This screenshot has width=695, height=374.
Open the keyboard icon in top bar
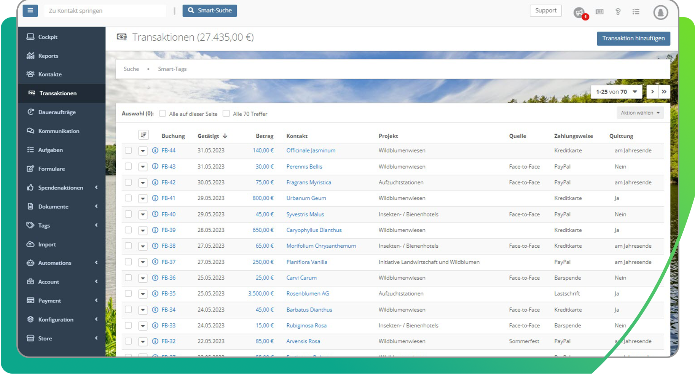tap(599, 12)
